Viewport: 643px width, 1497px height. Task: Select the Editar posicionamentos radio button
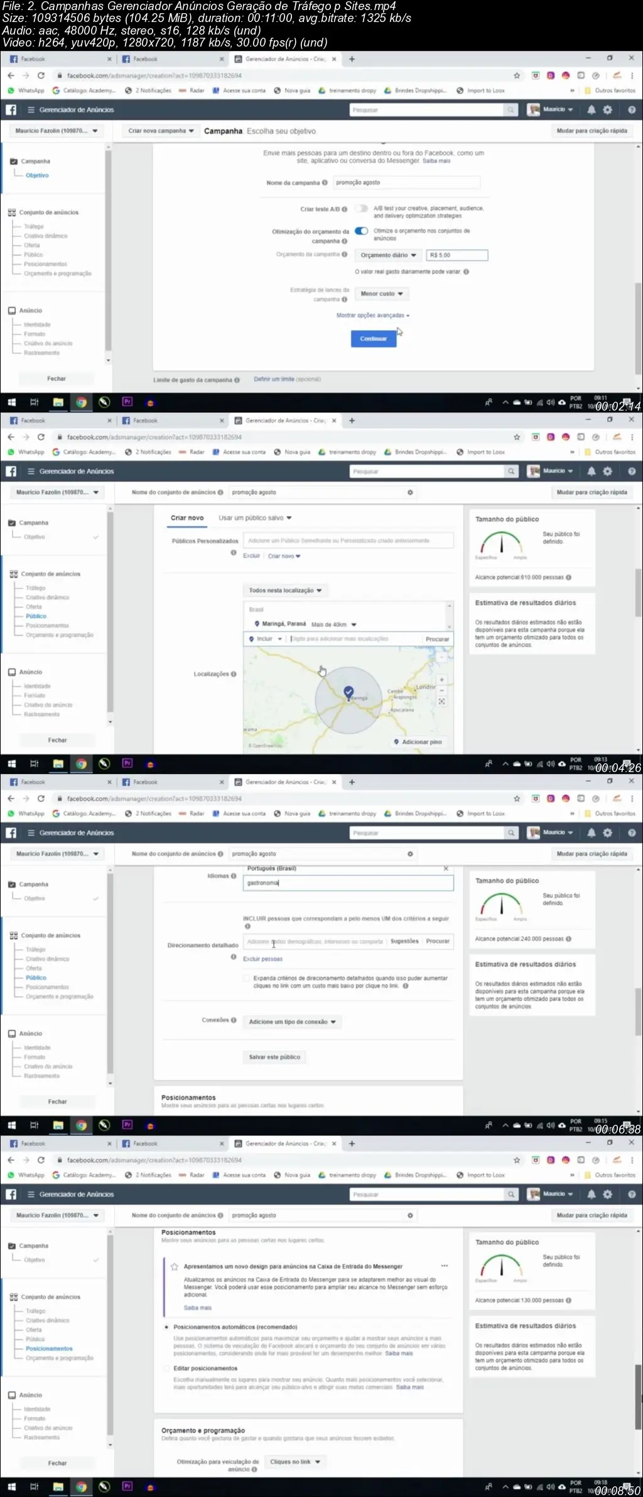(x=167, y=1368)
